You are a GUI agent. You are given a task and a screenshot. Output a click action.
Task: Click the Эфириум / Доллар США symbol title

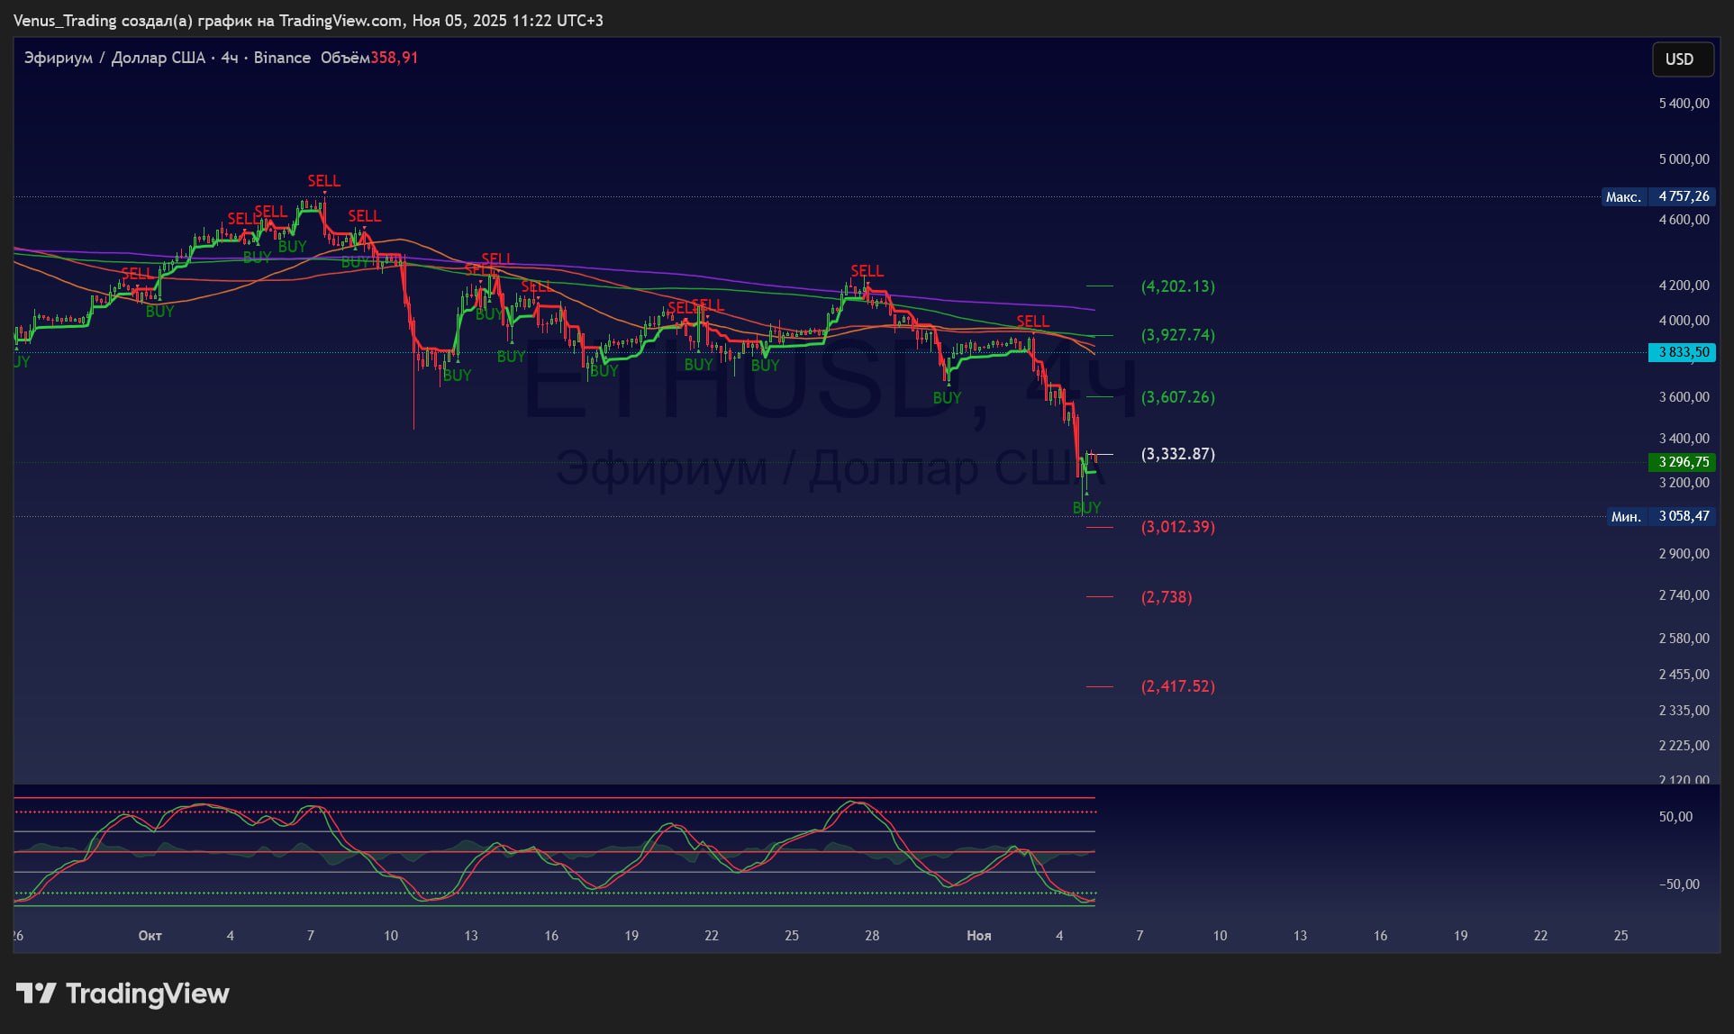coord(114,58)
